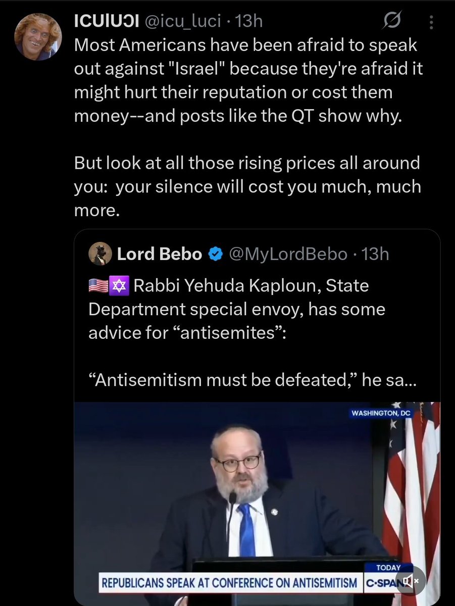
Task: Click Lord Bebo's blue verified badge
Action: [215, 254]
